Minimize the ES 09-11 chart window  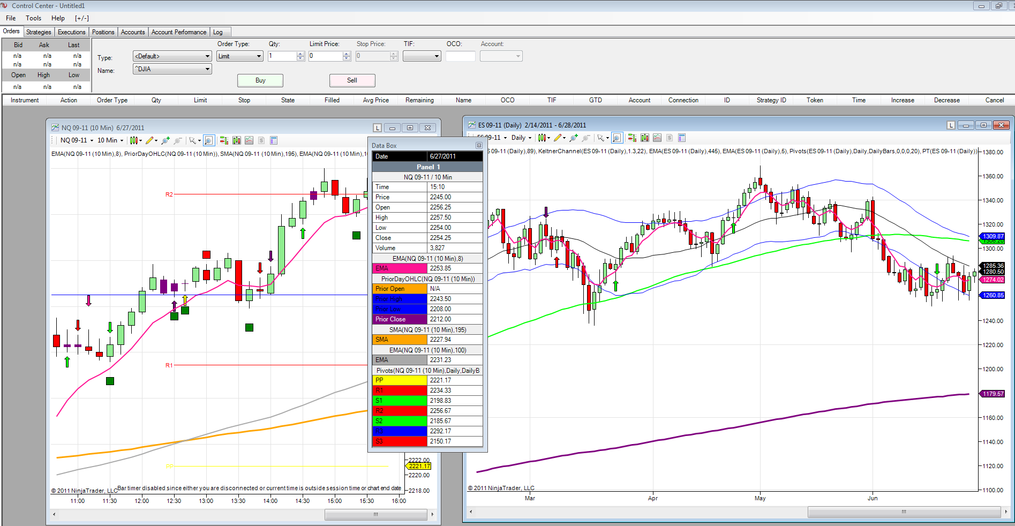(x=966, y=125)
